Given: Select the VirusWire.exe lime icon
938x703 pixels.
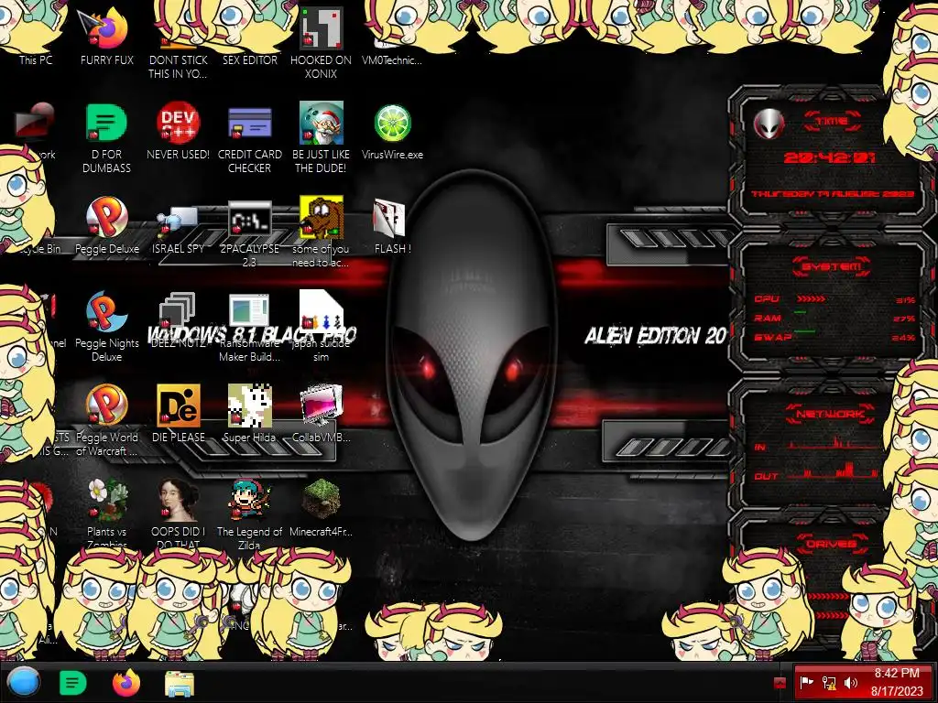Looking at the screenshot, I should (x=392, y=124).
